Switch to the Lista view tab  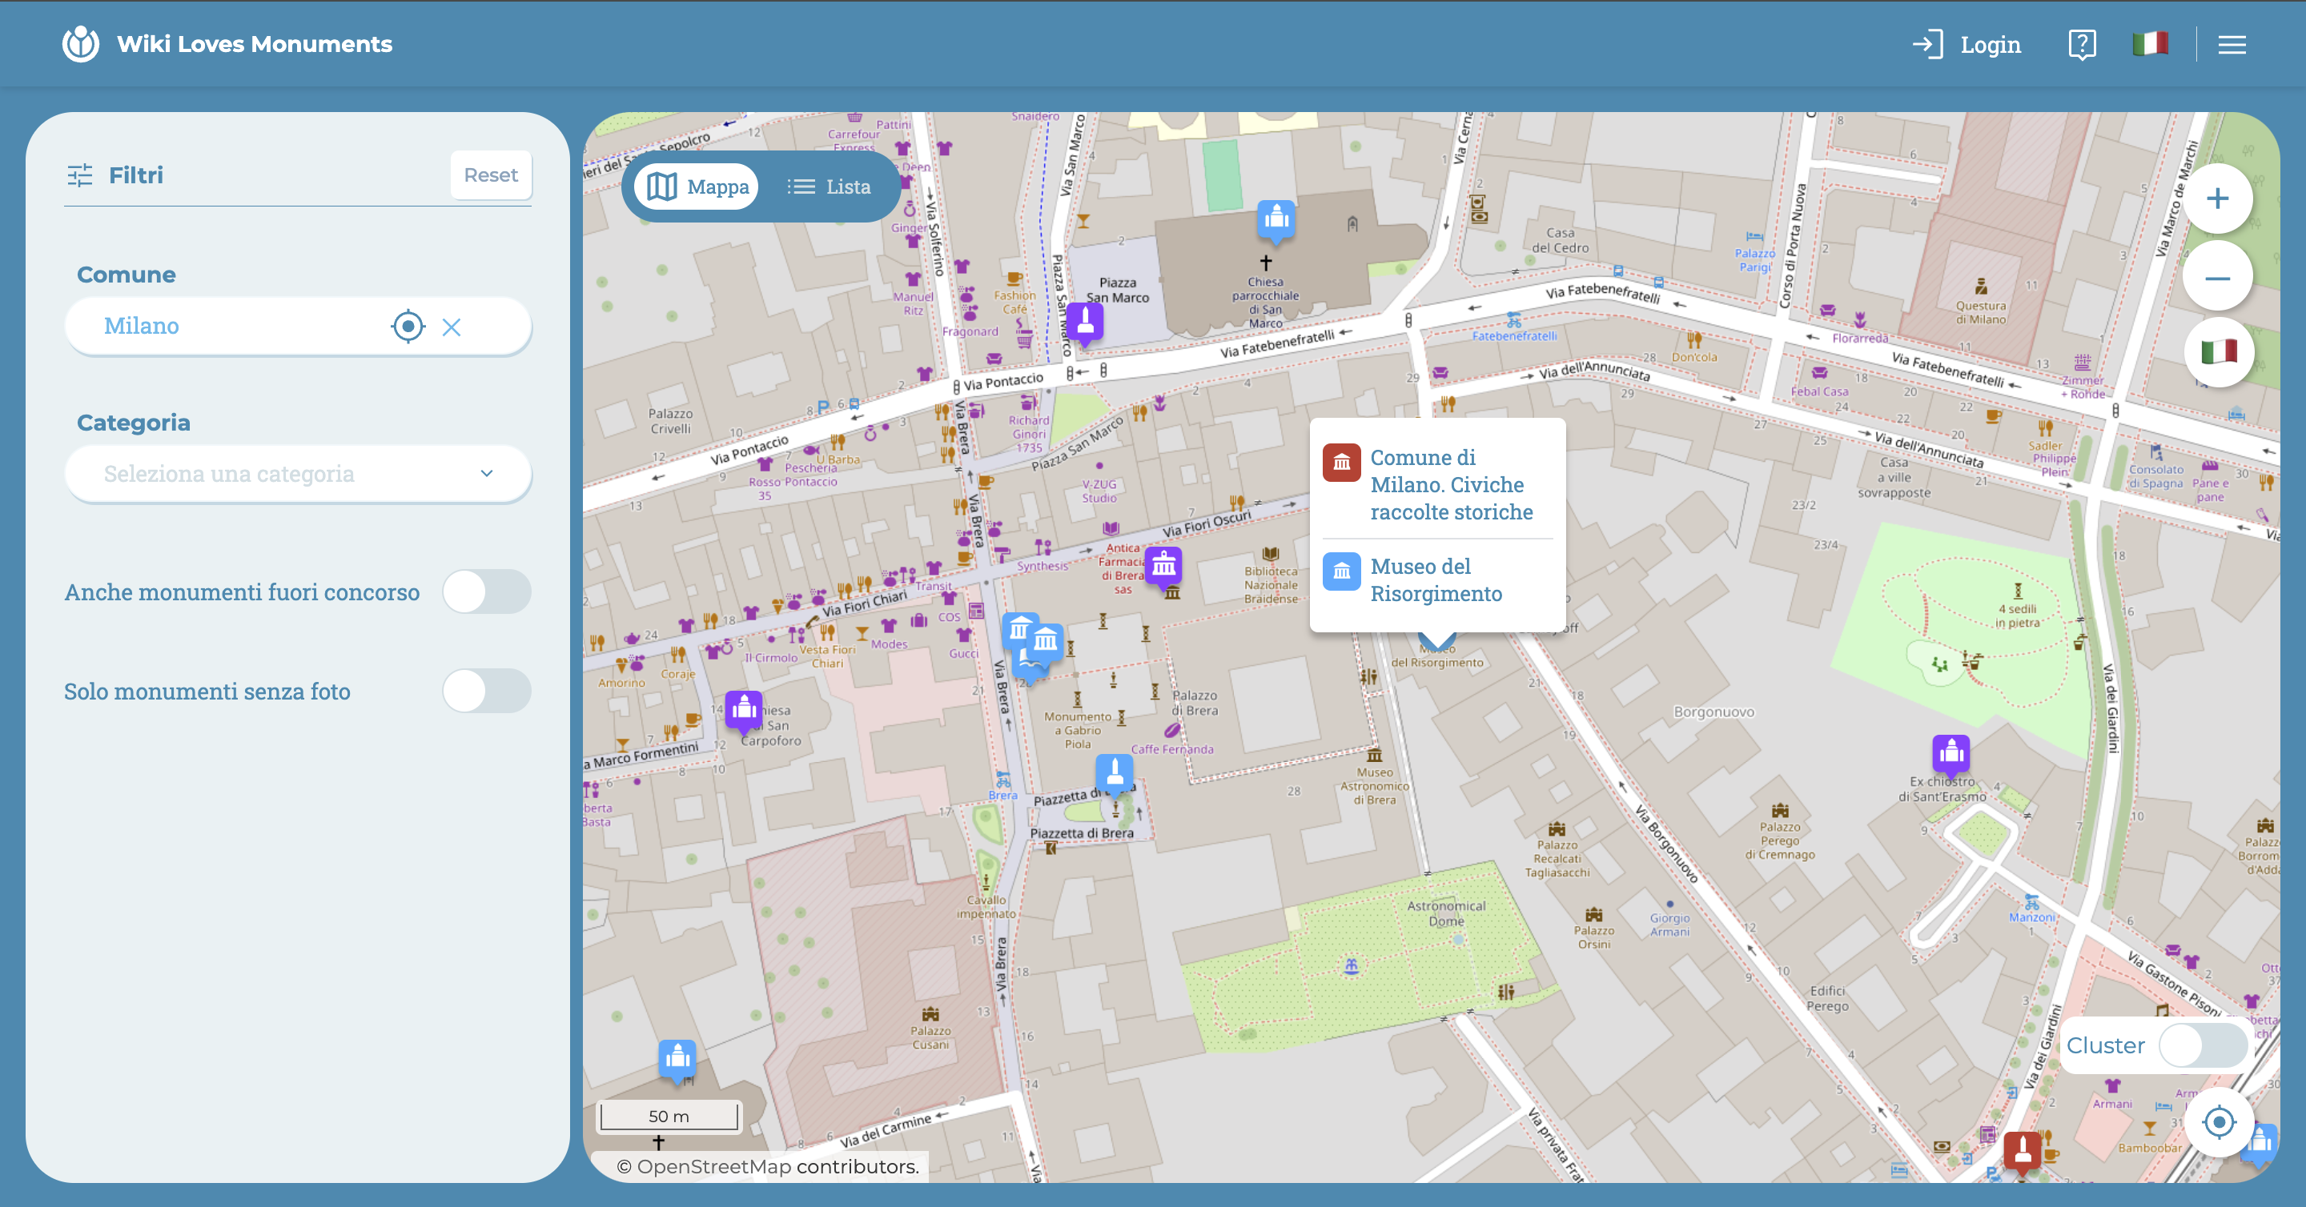pyautogui.click(x=829, y=186)
